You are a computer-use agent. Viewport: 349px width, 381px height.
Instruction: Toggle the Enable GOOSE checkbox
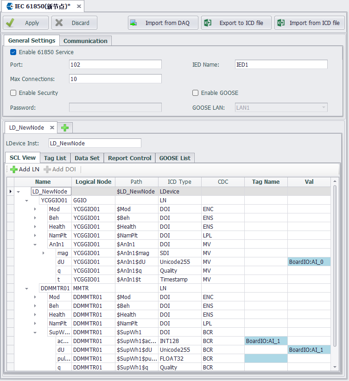(x=195, y=93)
